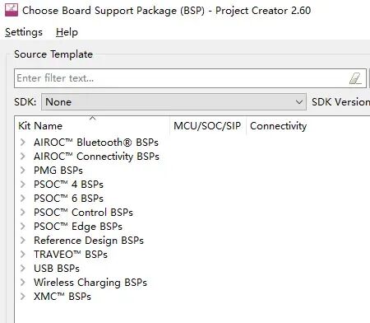The height and width of the screenshot is (323, 370).
Task: Click the Connectivity column header
Action: point(278,126)
